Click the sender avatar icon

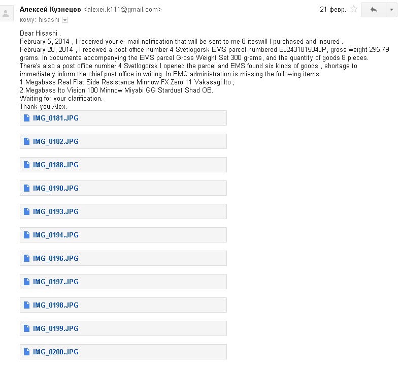point(6,14)
